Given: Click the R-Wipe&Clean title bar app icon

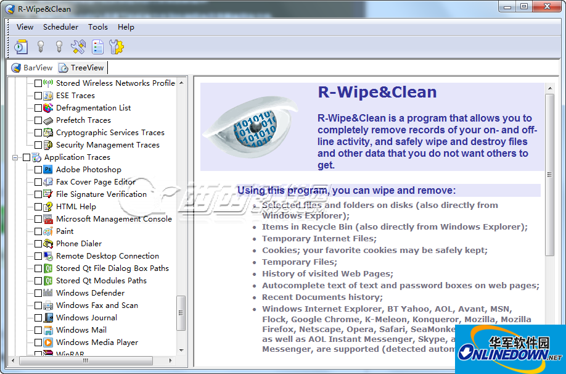Looking at the screenshot, I should [x=10, y=9].
